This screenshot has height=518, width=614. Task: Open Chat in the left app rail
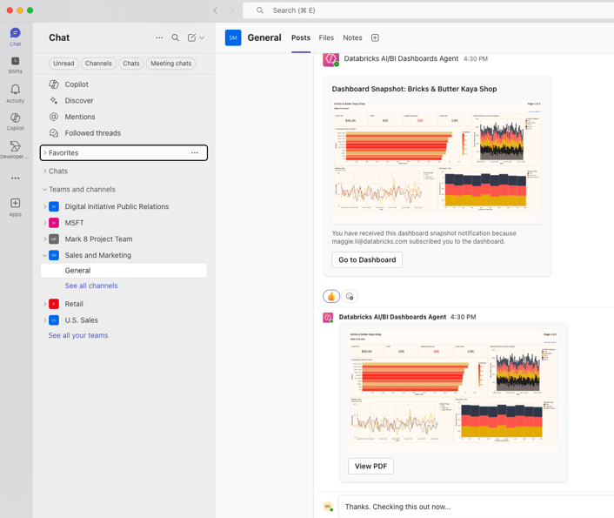16,37
